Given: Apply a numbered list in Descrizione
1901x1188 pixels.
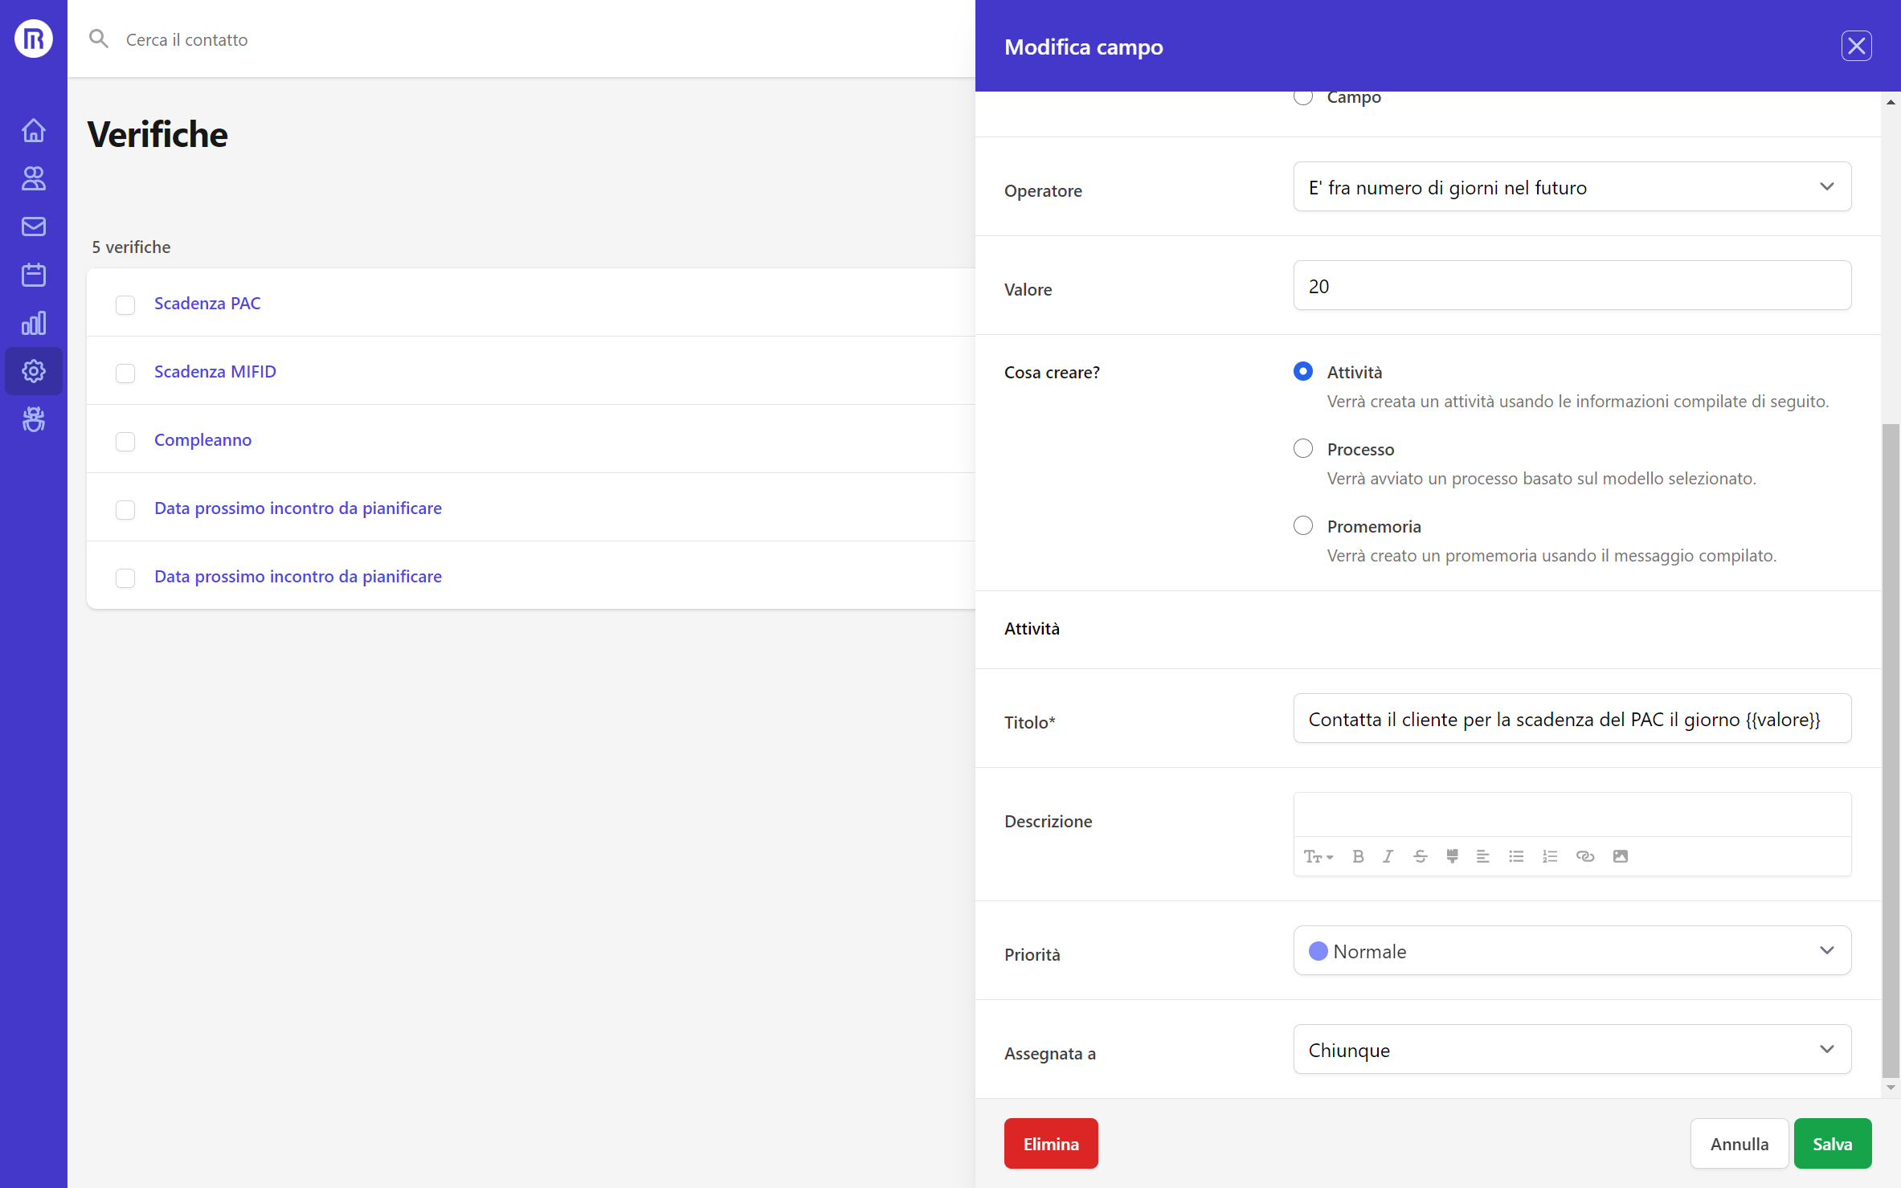Looking at the screenshot, I should coord(1550,856).
